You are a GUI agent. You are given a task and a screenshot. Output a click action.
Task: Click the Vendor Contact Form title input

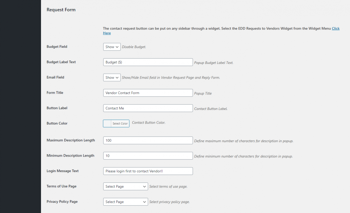(148, 93)
